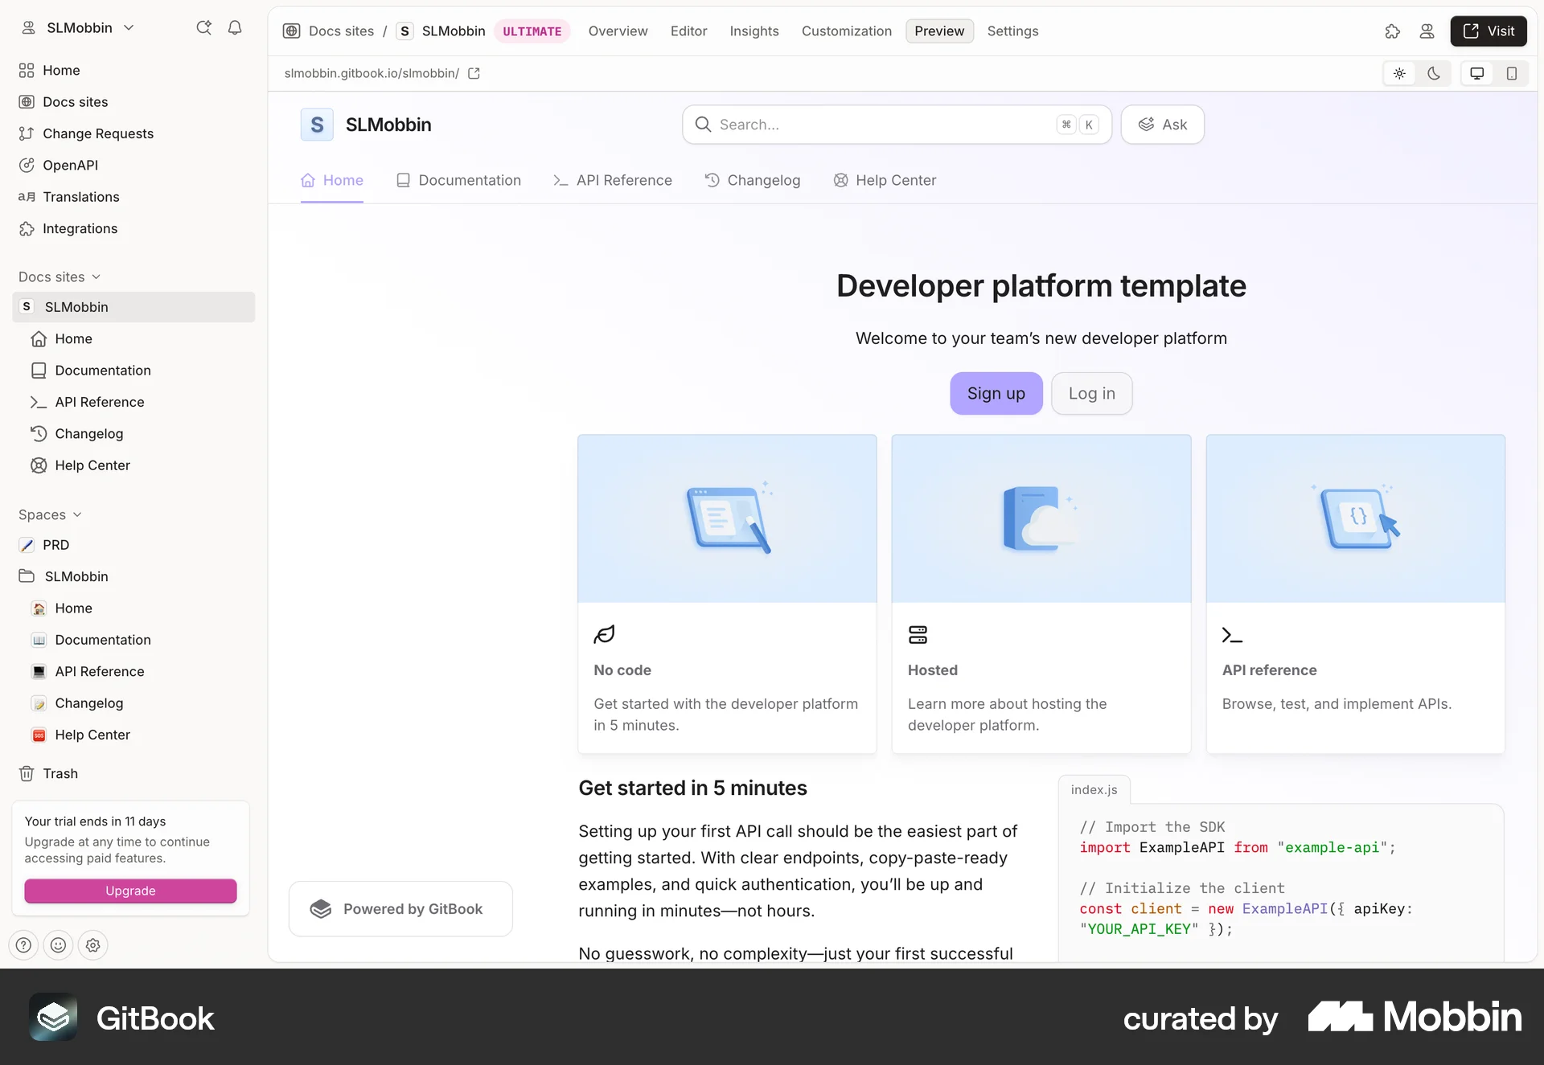Click the Ask button
The image size is (1544, 1065).
pos(1162,125)
